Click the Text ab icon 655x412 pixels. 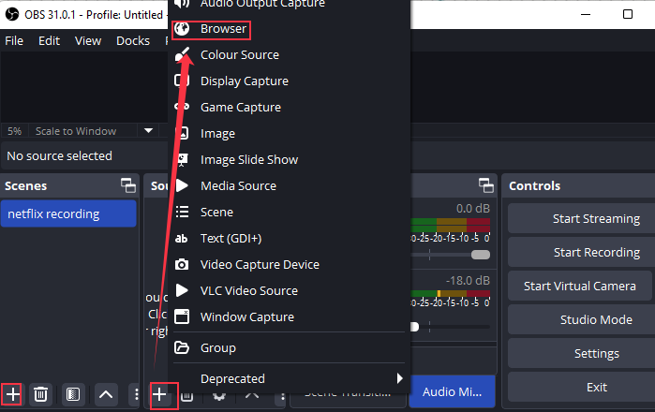pyautogui.click(x=181, y=239)
